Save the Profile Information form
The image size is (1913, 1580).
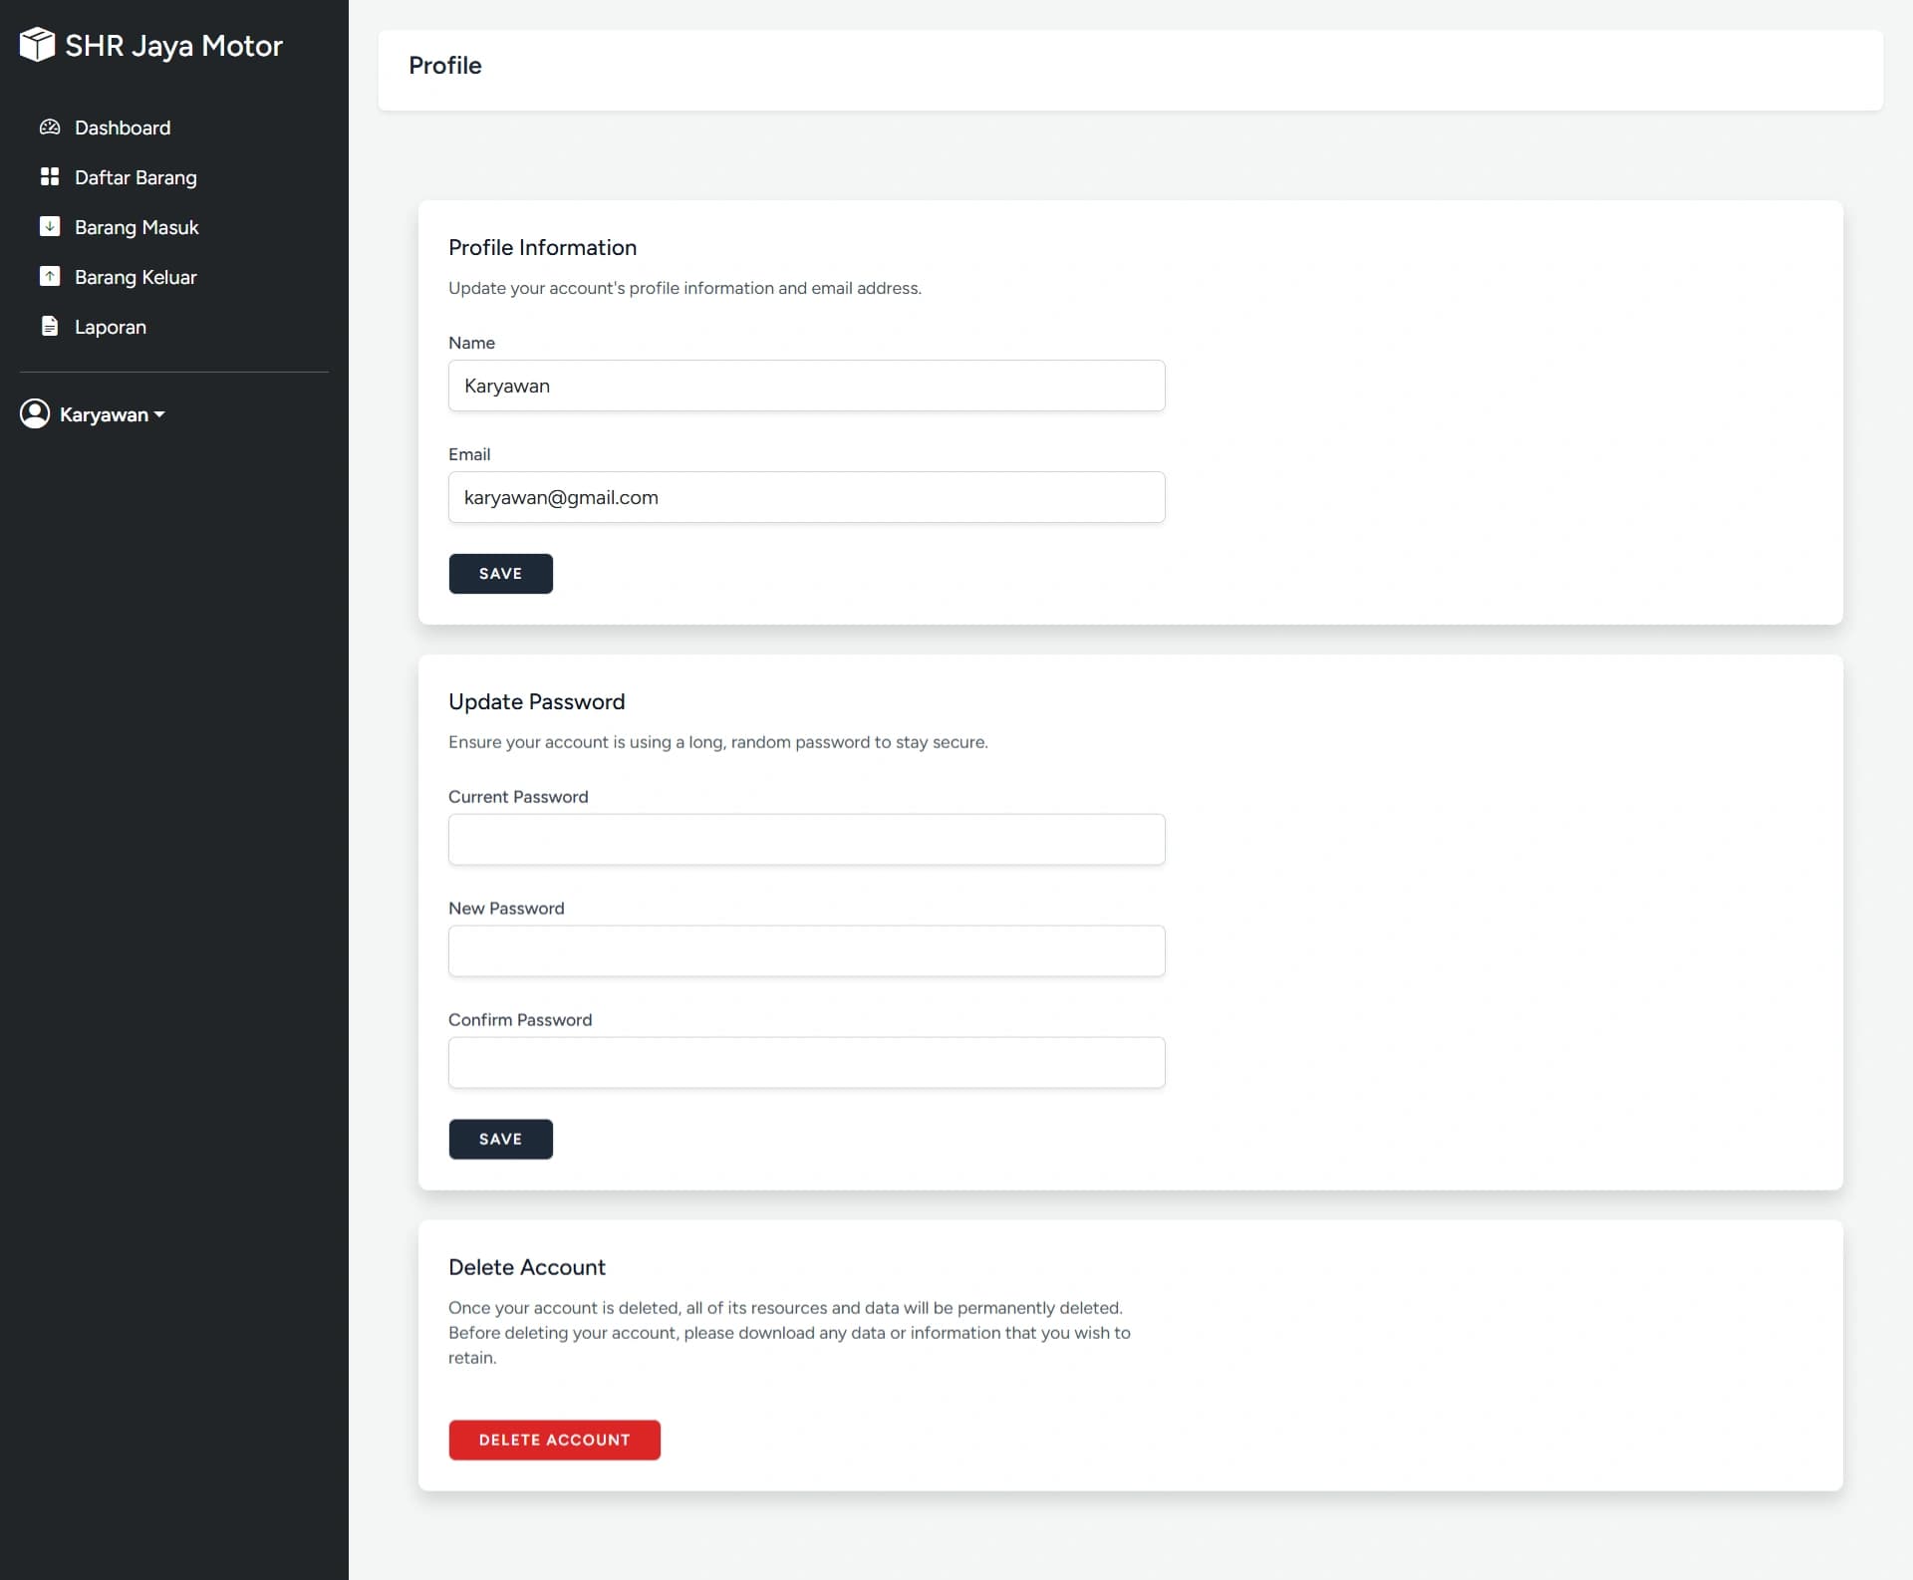click(500, 574)
